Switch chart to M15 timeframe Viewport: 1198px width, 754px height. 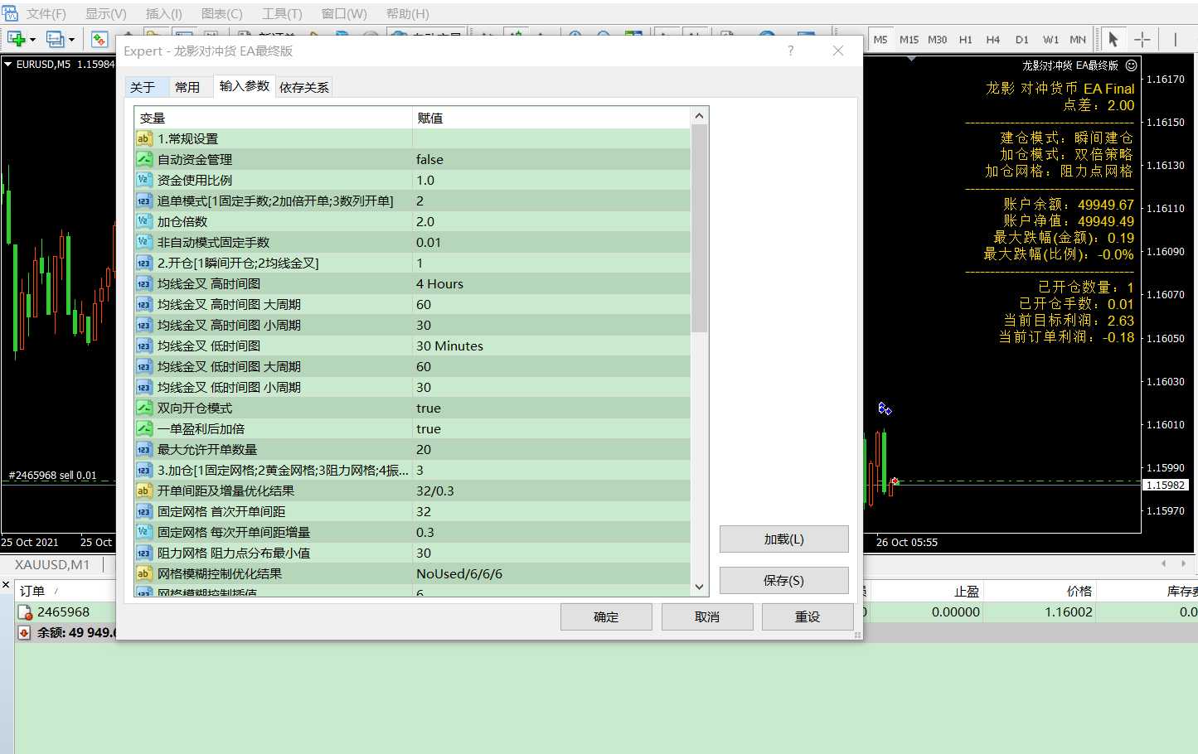[x=909, y=39]
